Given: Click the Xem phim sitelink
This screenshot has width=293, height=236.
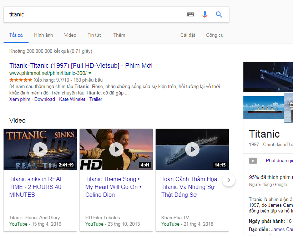Looking at the screenshot, I should (x=20, y=99).
